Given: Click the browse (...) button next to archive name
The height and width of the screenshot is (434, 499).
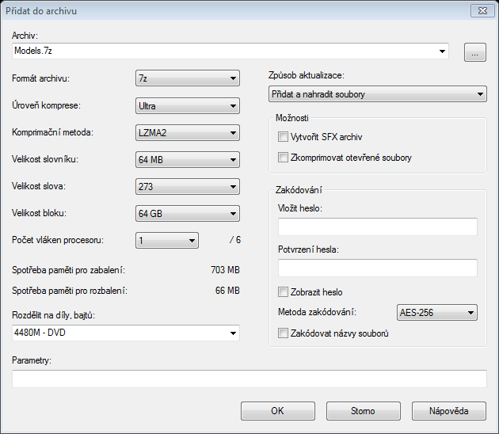Looking at the screenshot, I should [x=474, y=53].
